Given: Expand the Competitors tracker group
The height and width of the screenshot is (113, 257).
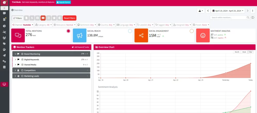Looking at the screenshot, I should click(x=15, y=70).
